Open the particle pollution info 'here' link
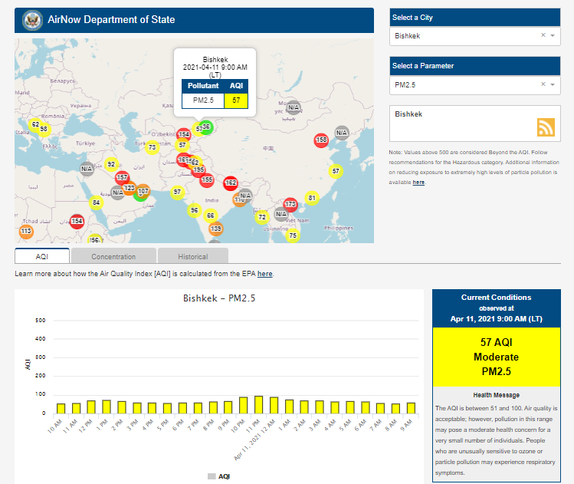The width and height of the screenshot is (574, 484). [x=418, y=182]
